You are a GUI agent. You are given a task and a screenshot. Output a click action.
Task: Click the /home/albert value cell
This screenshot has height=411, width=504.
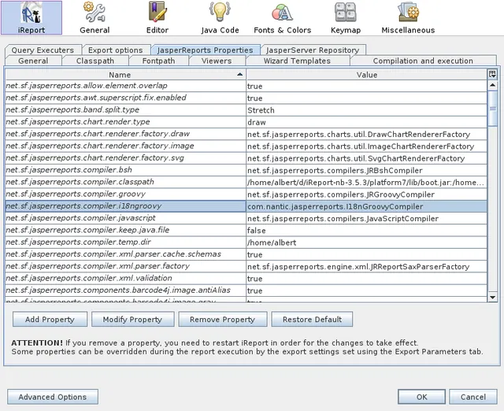[x=367, y=243]
